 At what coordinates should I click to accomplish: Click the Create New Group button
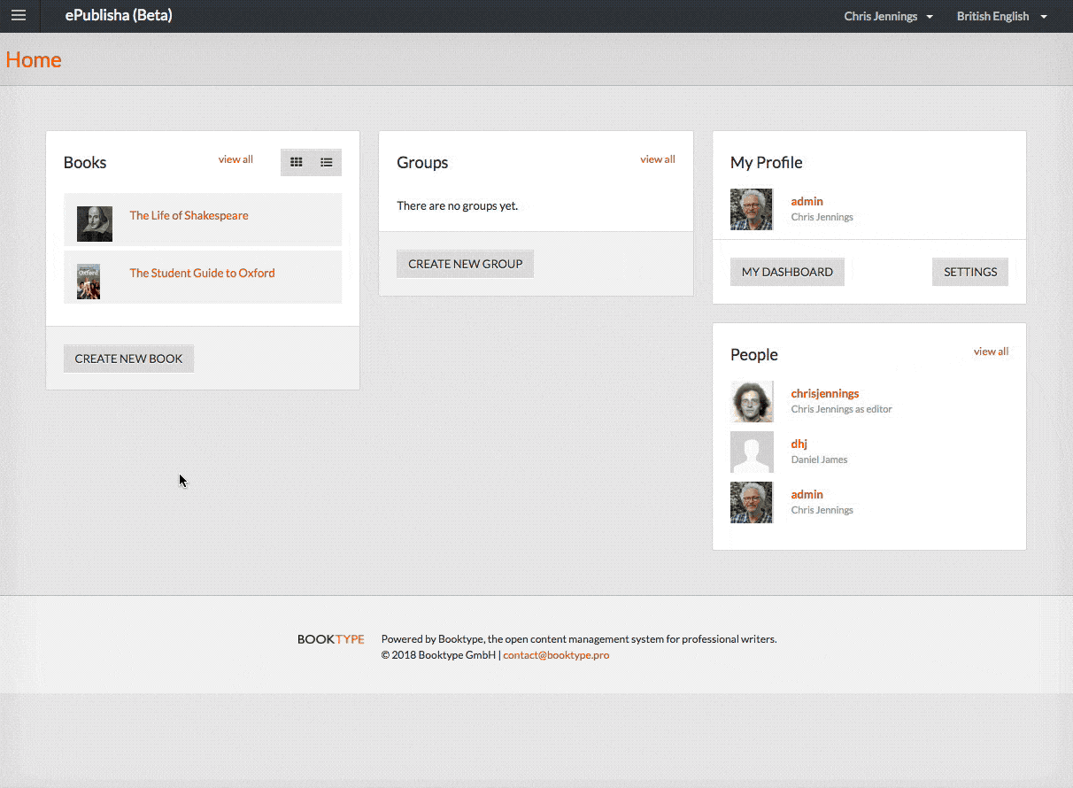465,264
